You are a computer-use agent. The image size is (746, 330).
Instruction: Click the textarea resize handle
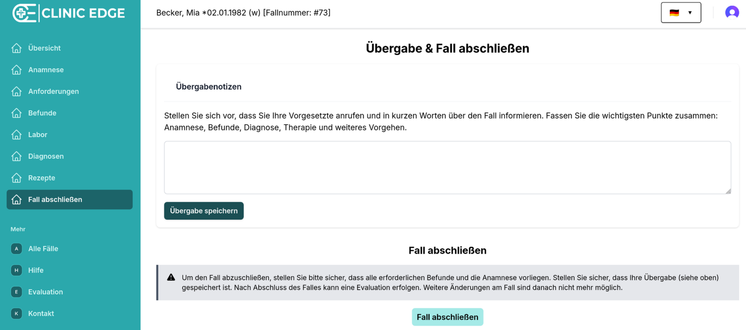coord(728,191)
